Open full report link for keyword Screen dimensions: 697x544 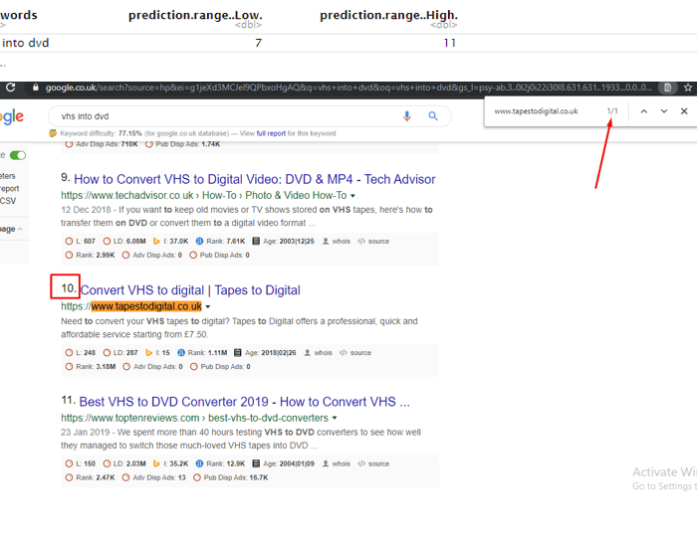point(271,133)
